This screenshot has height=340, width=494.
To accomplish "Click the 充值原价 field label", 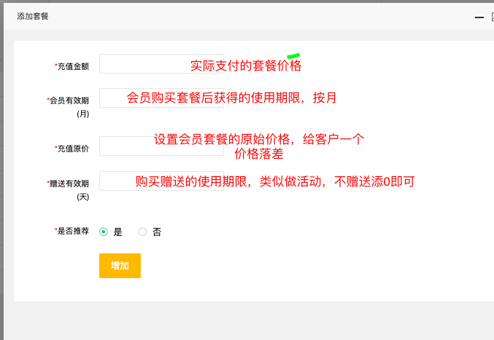I will tap(73, 149).
